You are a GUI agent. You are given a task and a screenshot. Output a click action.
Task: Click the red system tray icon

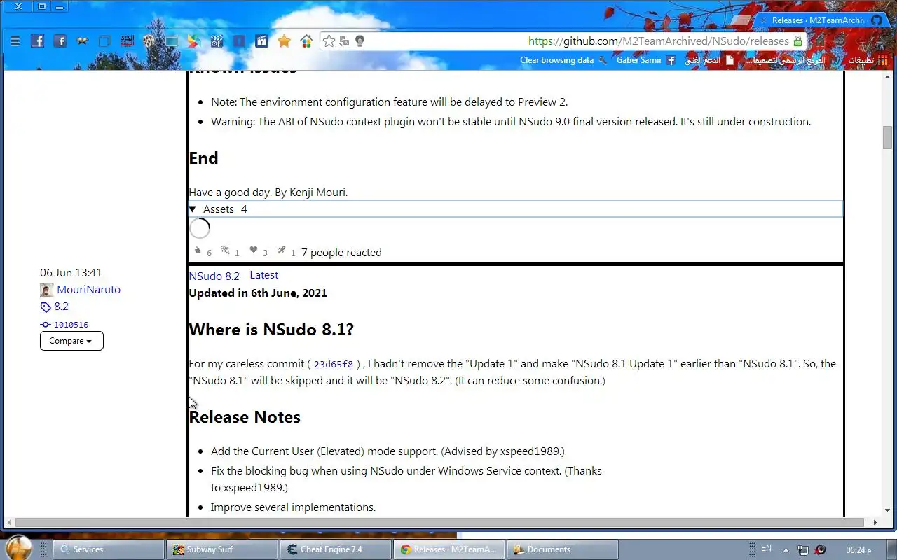819,550
